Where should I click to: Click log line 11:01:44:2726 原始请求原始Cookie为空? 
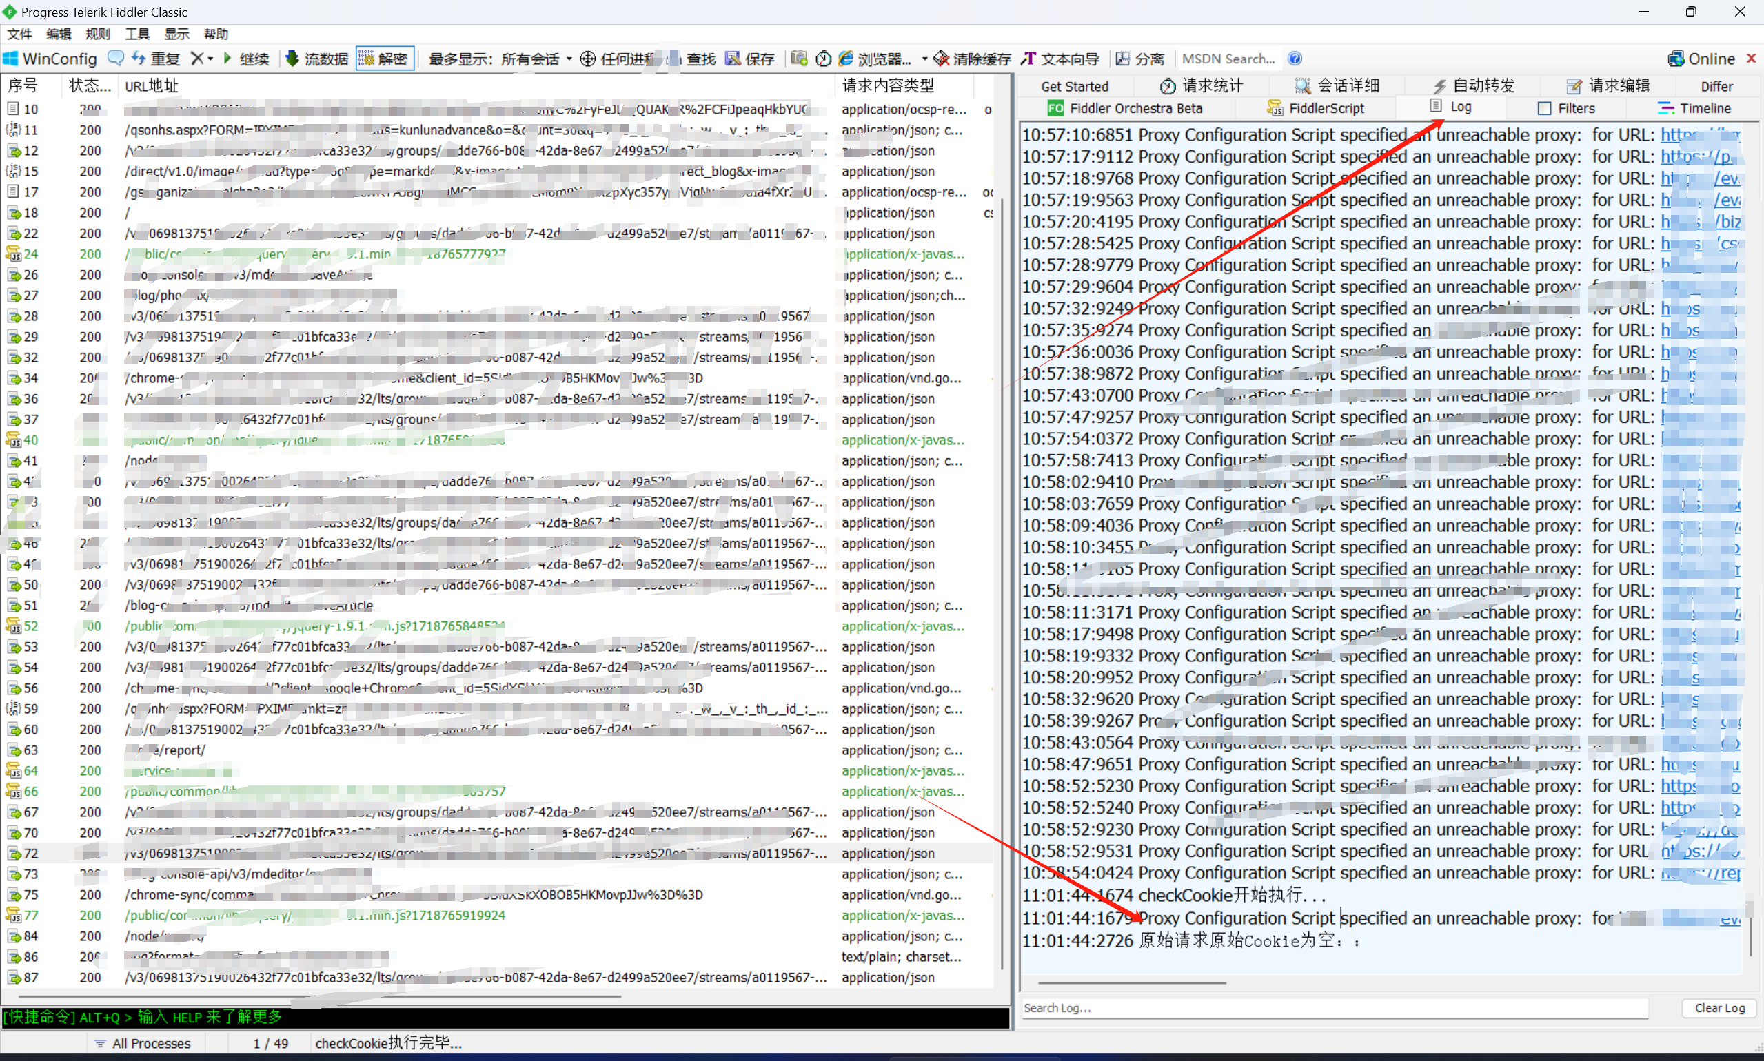point(1191,940)
